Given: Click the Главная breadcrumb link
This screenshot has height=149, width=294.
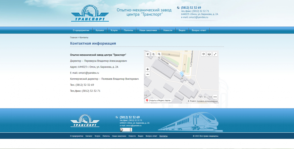Looking at the screenshot, I should [x=74, y=37].
